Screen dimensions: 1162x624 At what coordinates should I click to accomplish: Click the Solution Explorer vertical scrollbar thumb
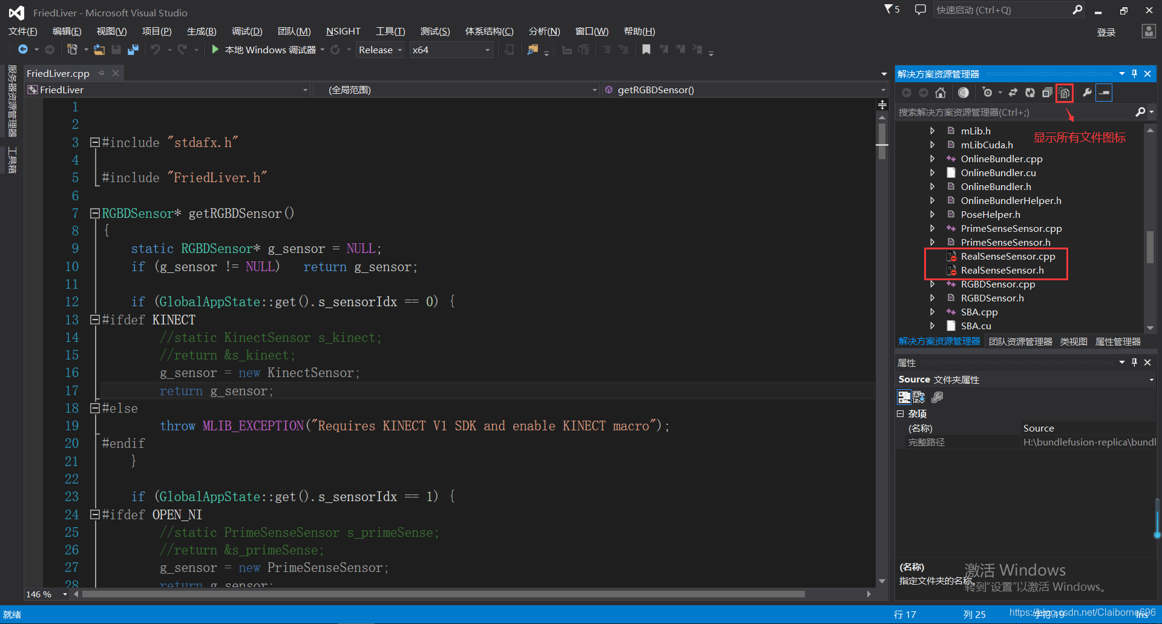tap(1150, 247)
